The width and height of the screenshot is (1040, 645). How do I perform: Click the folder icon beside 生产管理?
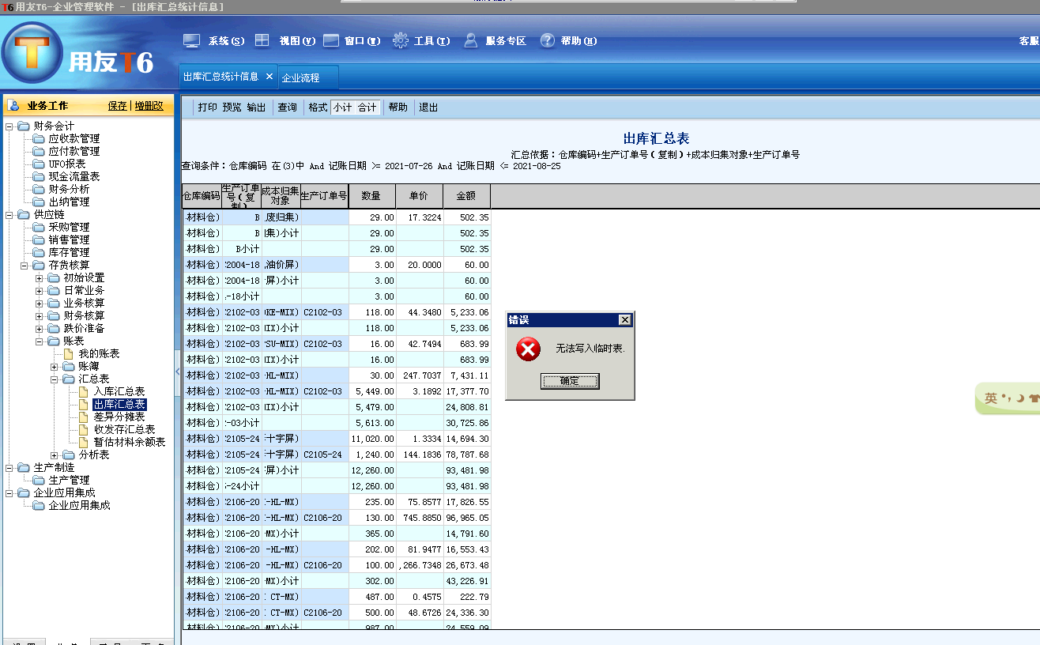click(x=40, y=480)
